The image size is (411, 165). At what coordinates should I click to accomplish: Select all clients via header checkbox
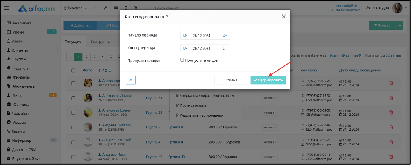click(73, 70)
